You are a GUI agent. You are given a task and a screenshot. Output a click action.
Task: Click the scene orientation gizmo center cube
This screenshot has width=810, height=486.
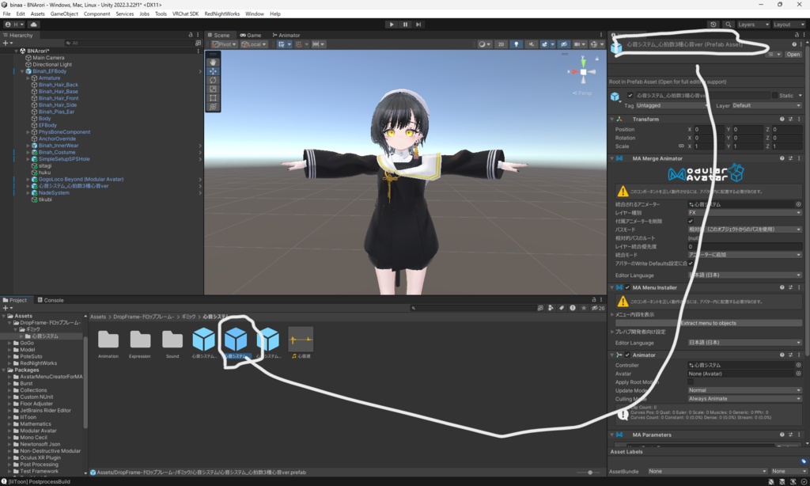pos(583,72)
